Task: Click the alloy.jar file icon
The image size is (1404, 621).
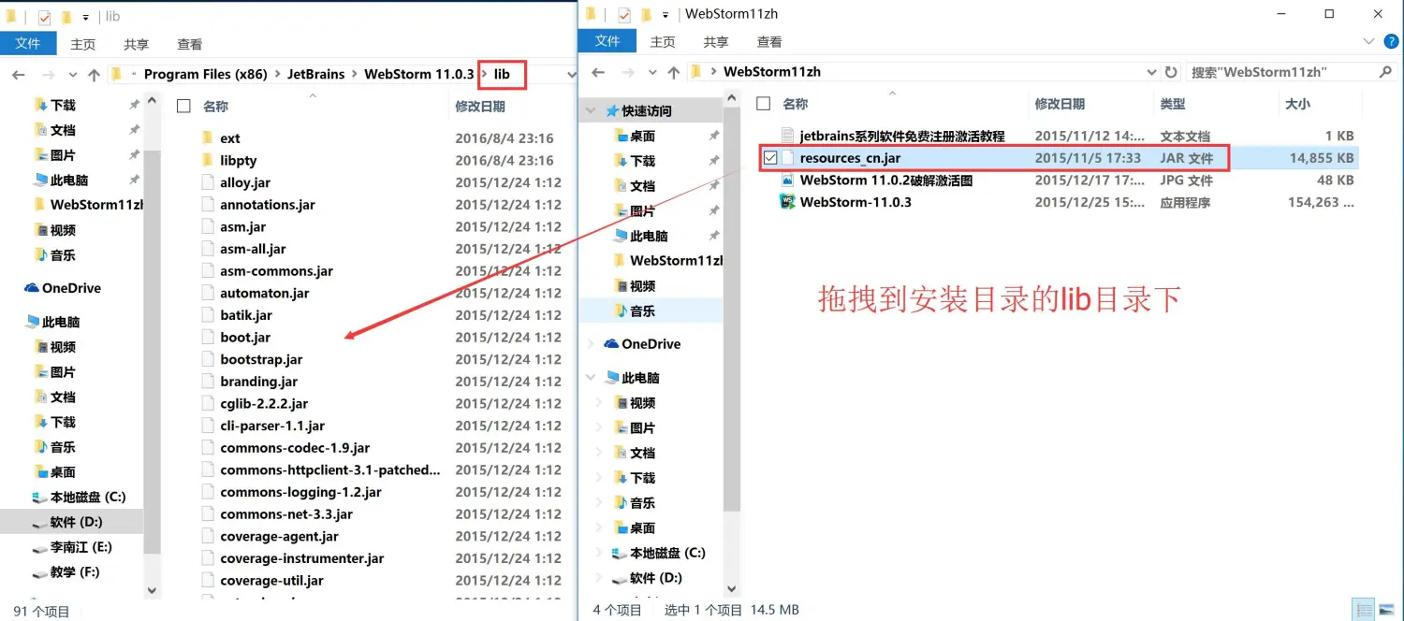Action: 208,182
